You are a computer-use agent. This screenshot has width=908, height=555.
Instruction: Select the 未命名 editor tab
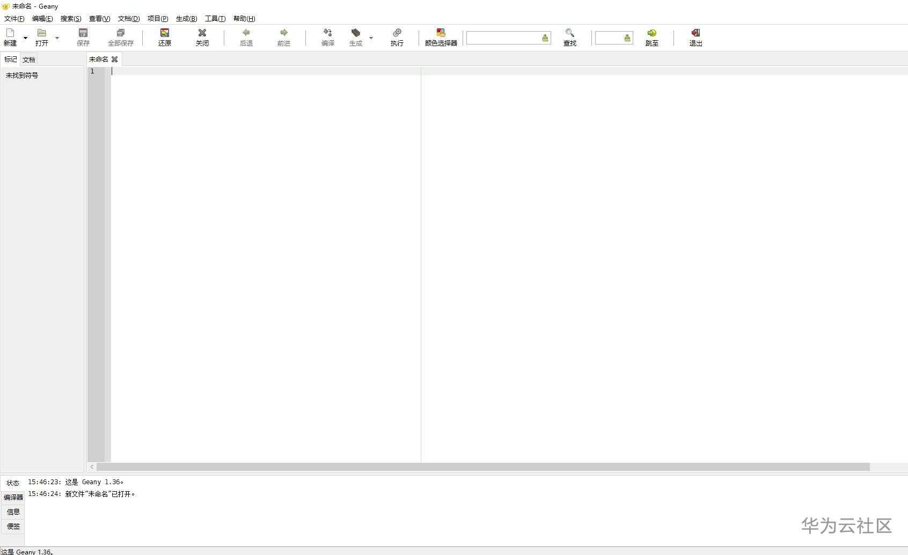pos(99,60)
